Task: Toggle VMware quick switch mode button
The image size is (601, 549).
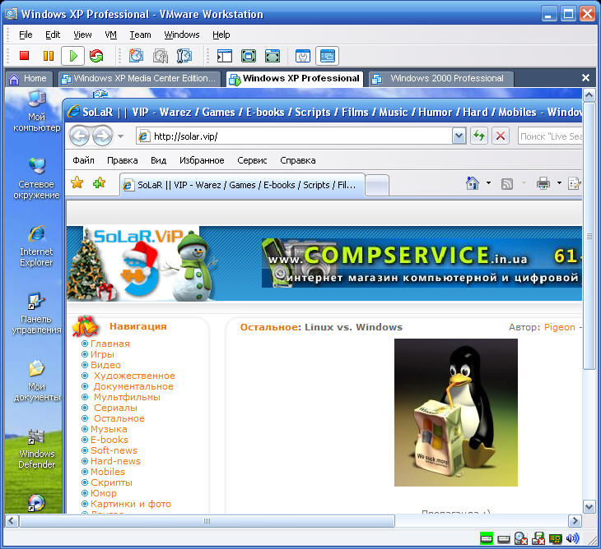Action: (x=273, y=56)
